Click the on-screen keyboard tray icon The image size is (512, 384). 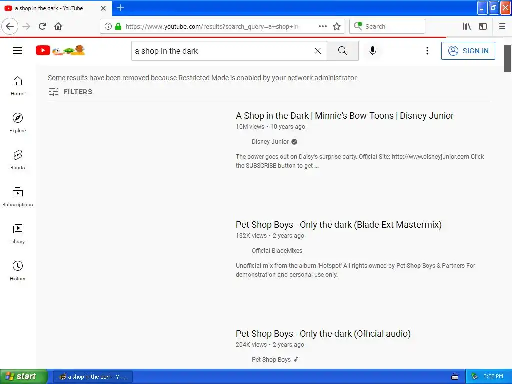(455, 377)
